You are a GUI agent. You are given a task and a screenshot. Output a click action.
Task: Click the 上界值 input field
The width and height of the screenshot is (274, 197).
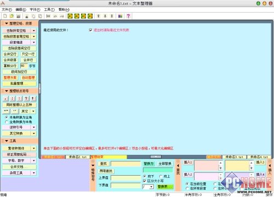[x=125, y=178]
